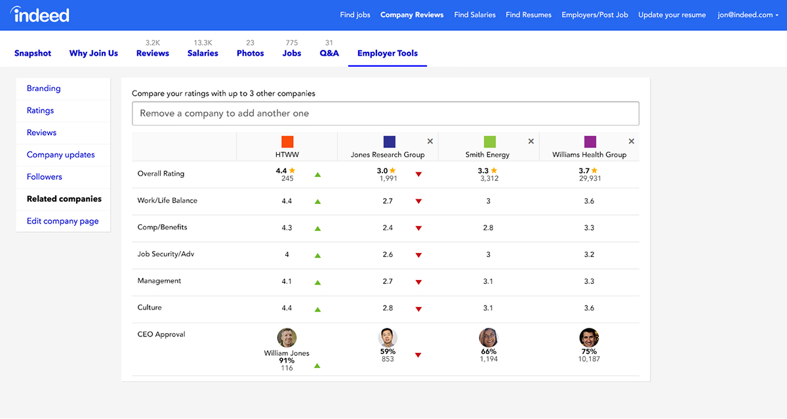Click red down arrow in Culture row
Screen dimensions: 787x419
pos(418,309)
